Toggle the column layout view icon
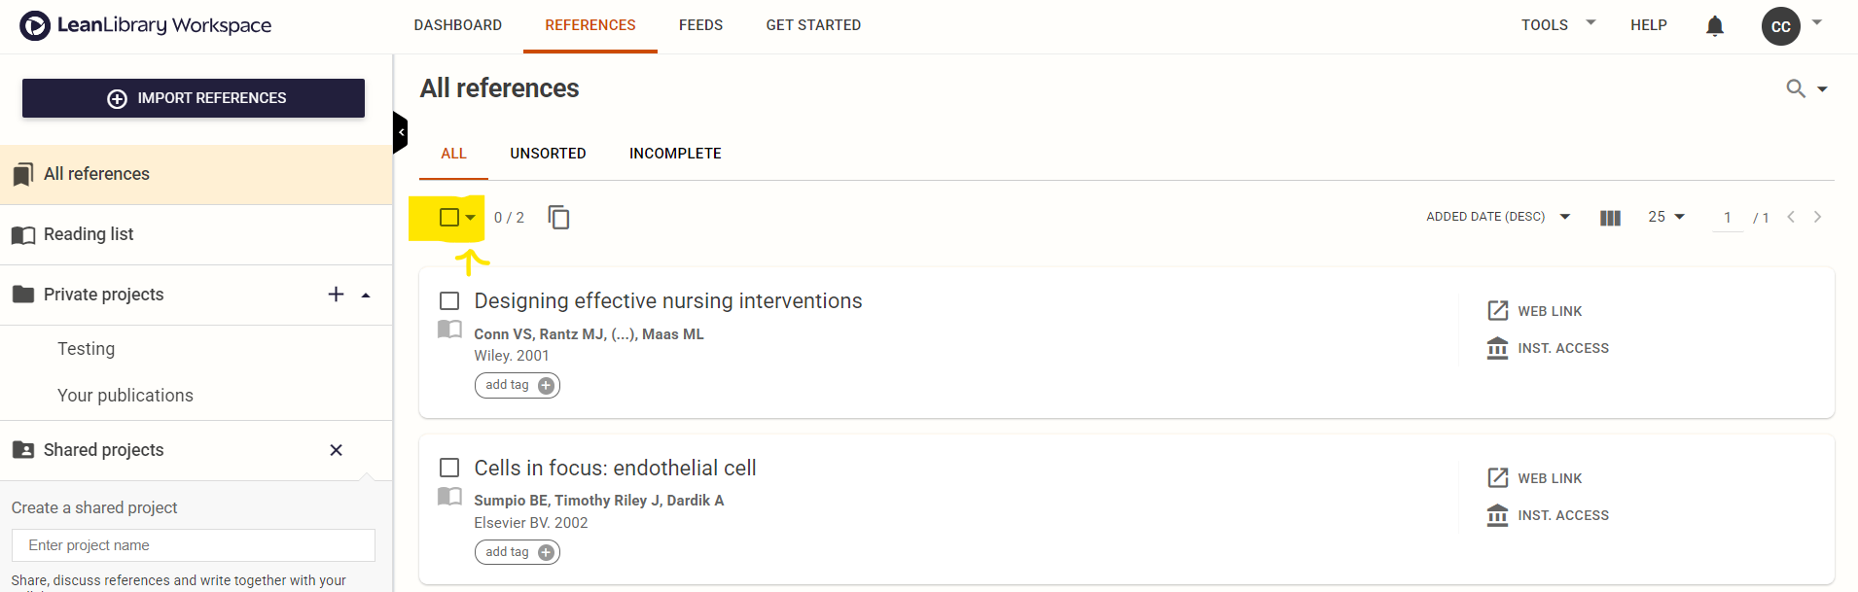This screenshot has height=592, width=1858. (1610, 218)
